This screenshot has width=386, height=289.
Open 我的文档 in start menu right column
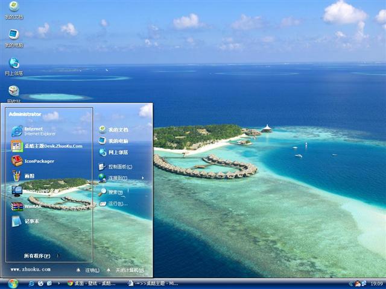(118, 129)
